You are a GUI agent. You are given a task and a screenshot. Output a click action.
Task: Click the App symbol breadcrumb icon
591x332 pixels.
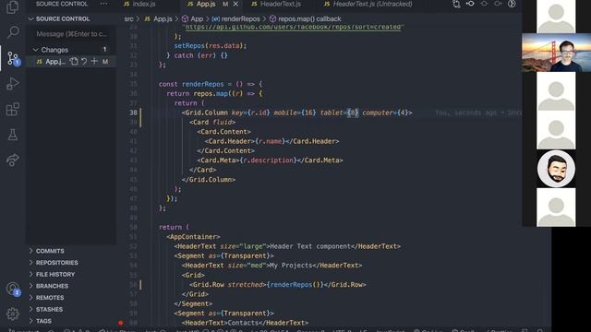(185, 18)
